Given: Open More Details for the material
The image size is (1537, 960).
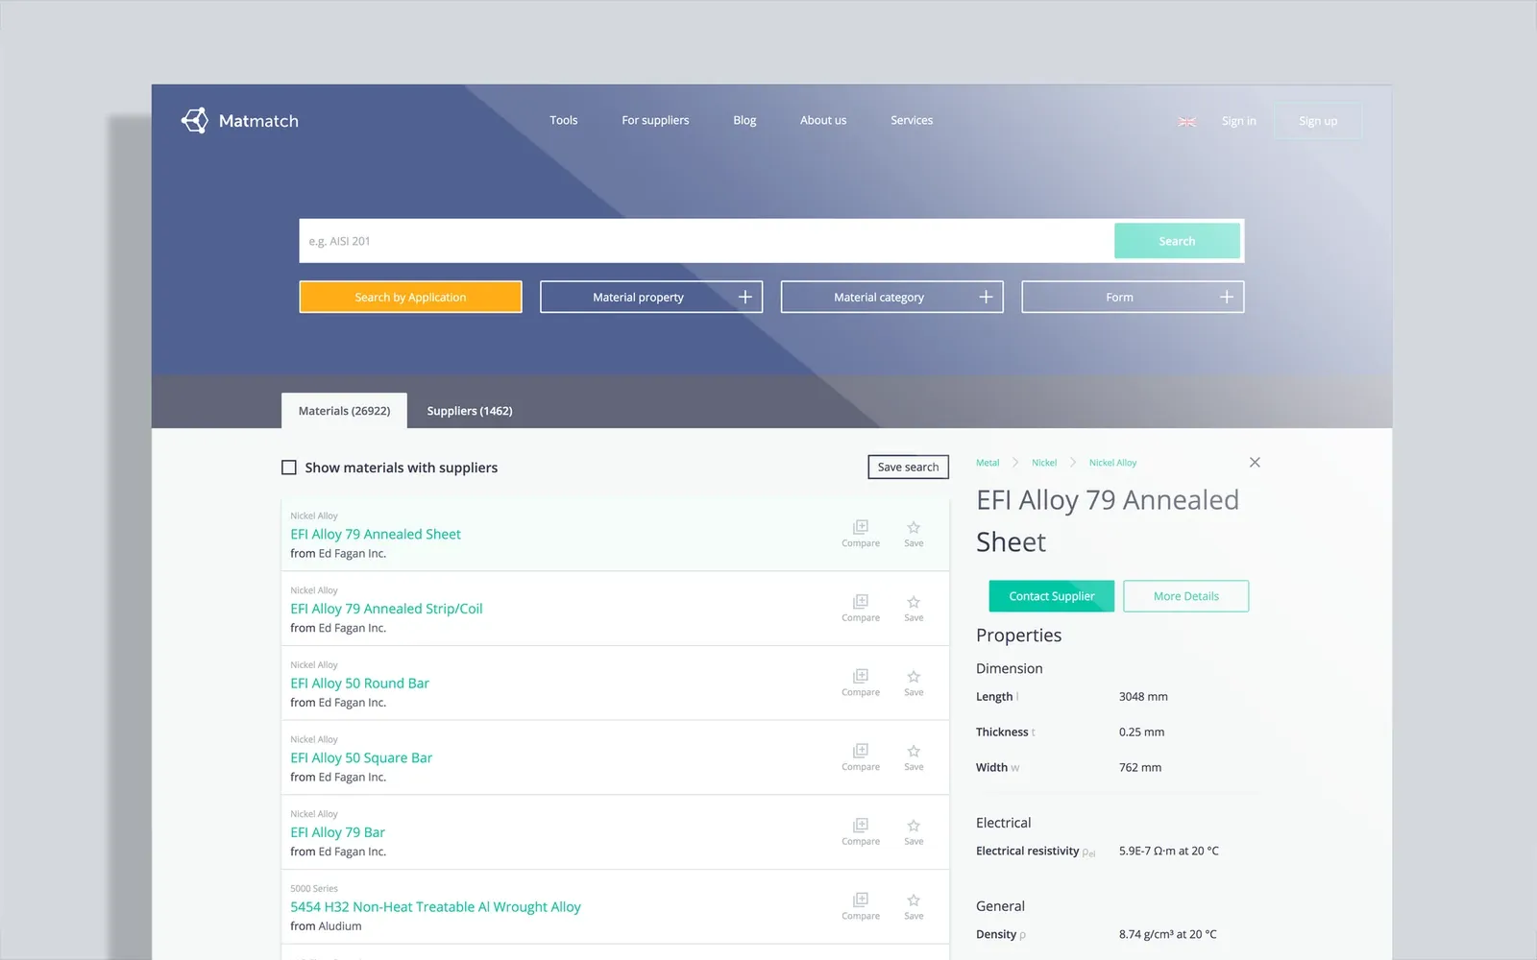Looking at the screenshot, I should [1186, 596].
